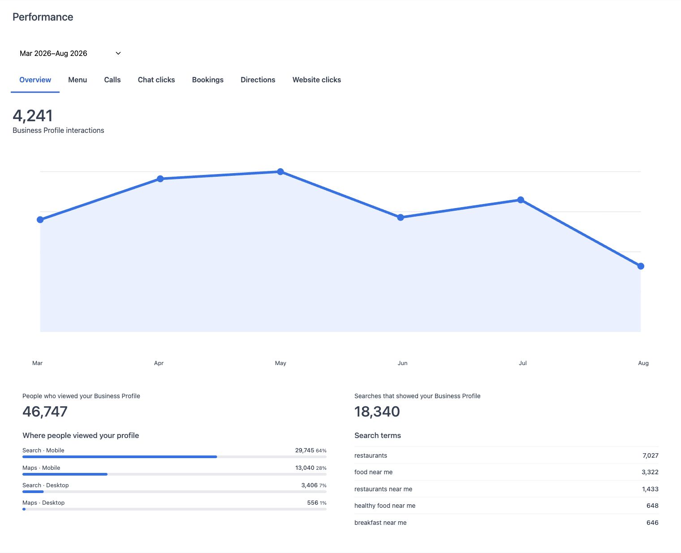Click the Search · Desktop progress bar
Screen dimensions: 681x553
[x=174, y=492]
